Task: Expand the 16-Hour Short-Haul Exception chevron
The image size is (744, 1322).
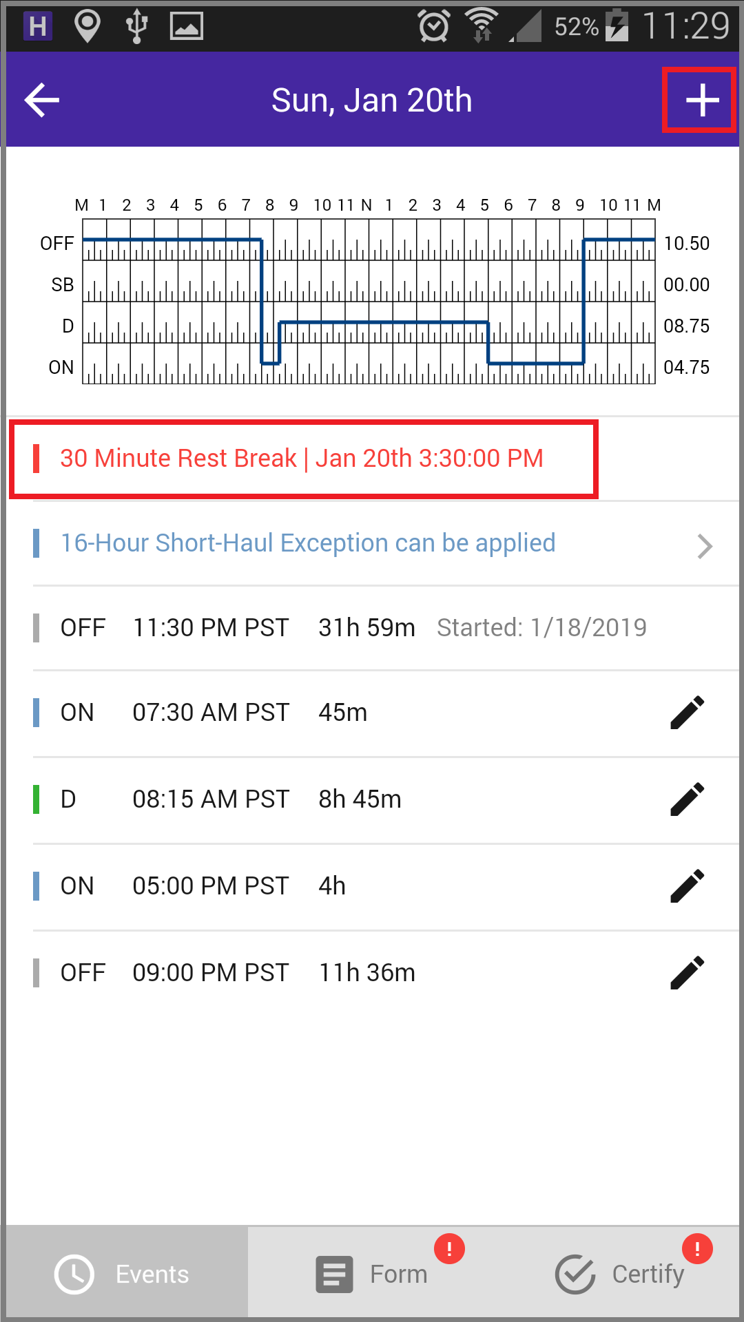Action: 704,546
